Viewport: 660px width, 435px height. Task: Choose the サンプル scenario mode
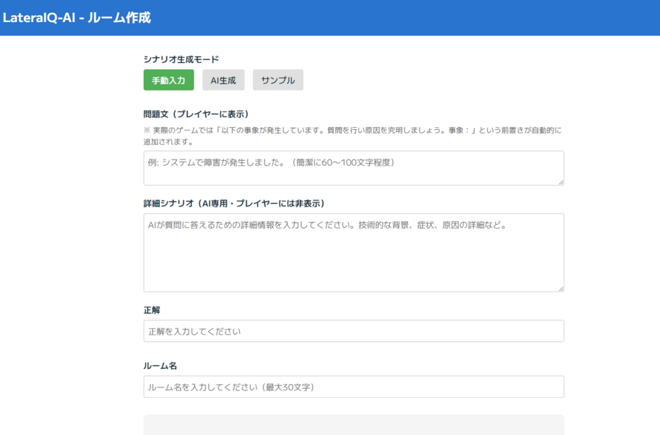click(x=278, y=80)
